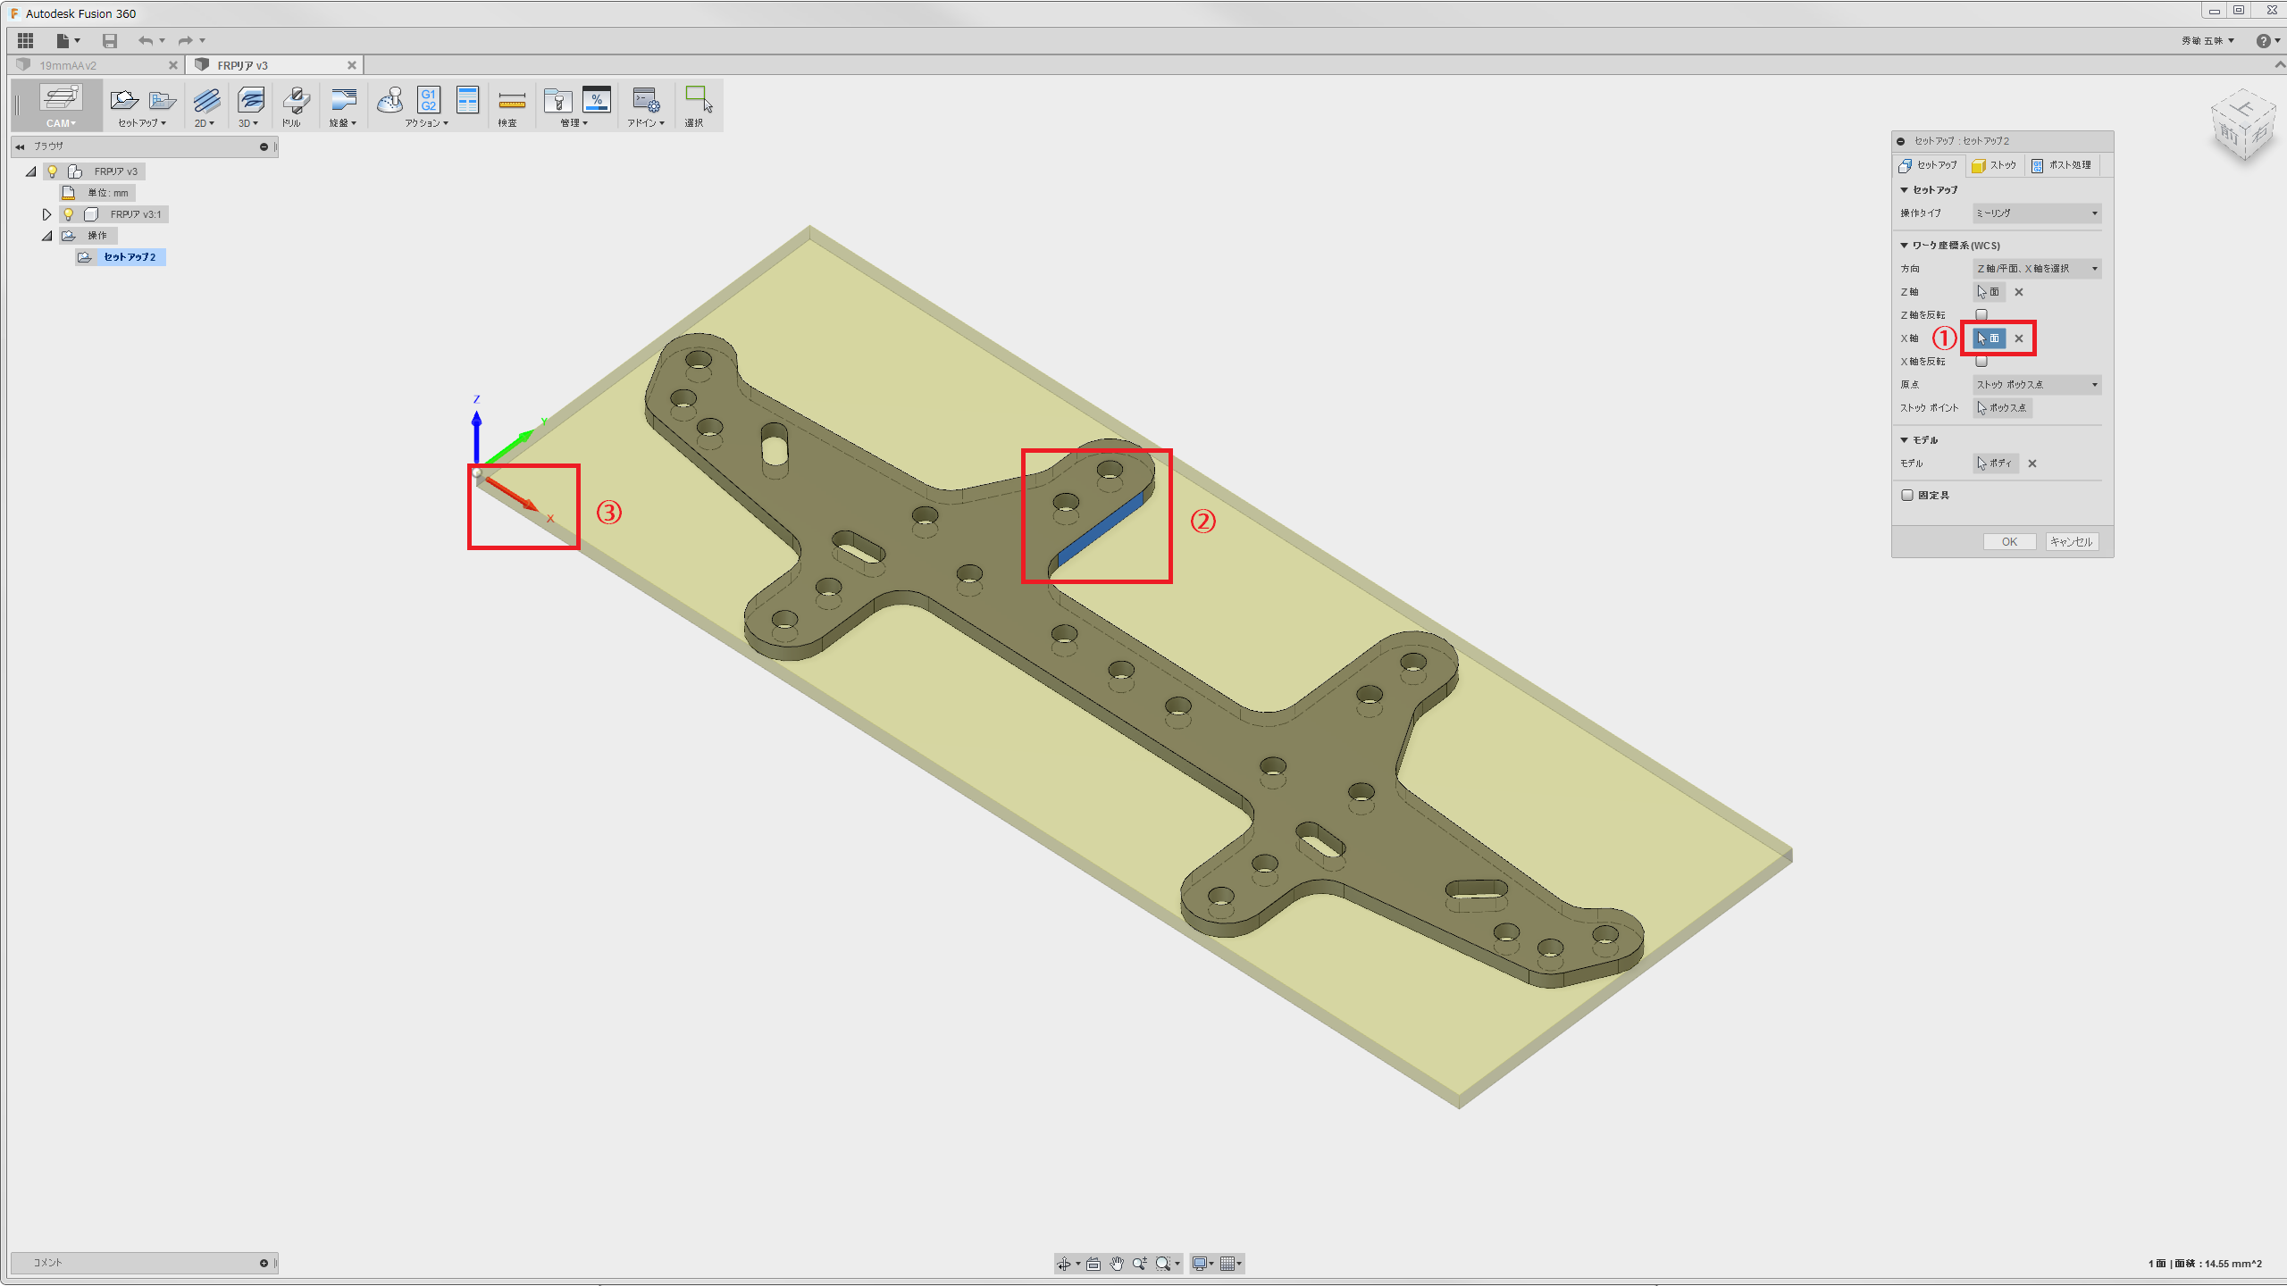The image size is (2287, 1286).
Task: Enable the X軸を反転 checkbox
Action: 1981,361
